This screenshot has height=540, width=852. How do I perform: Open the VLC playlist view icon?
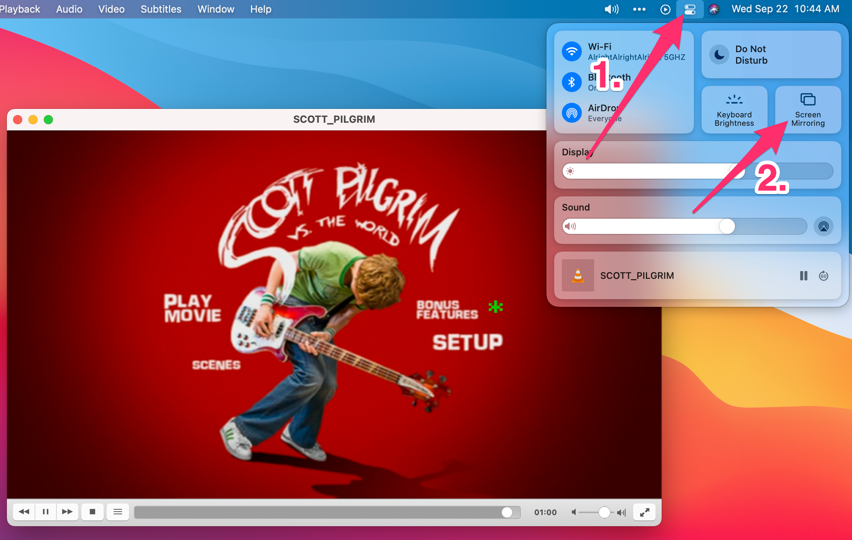(x=118, y=512)
